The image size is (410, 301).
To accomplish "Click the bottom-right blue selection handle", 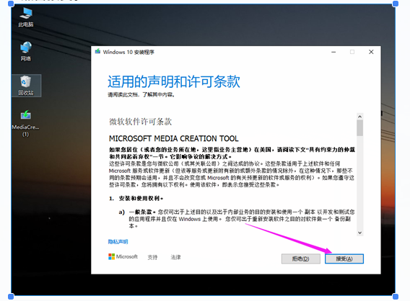I will pyautogui.click(x=396, y=296).
